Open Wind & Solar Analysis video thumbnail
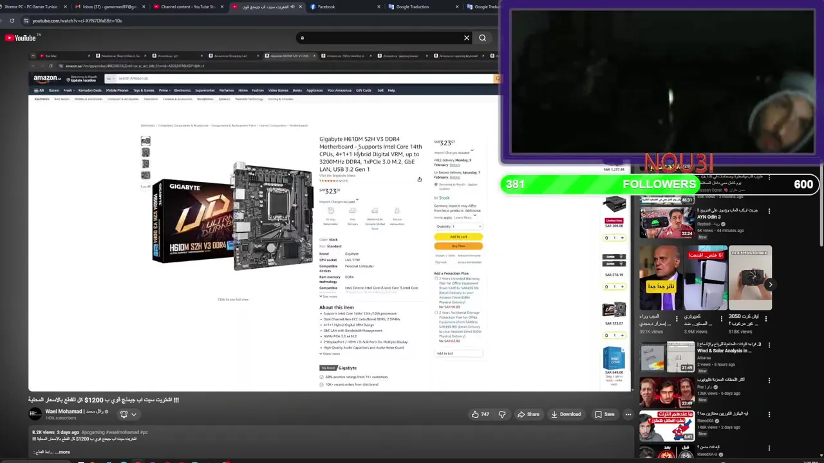The image size is (824, 463). [666, 357]
